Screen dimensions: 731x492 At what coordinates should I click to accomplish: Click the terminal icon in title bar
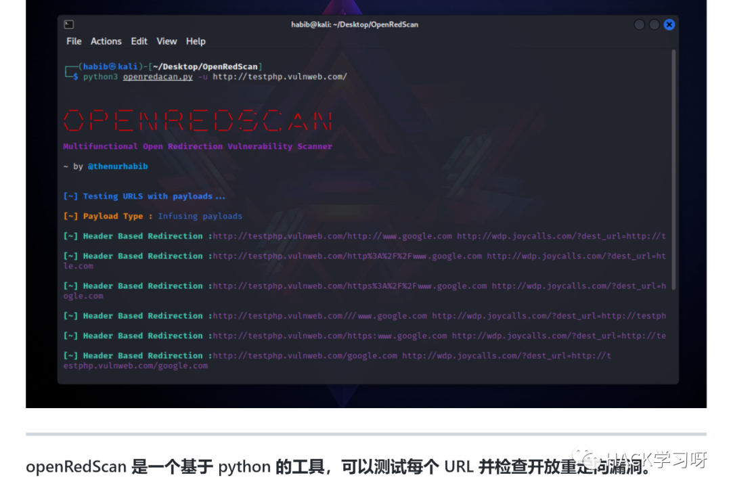click(69, 24)
